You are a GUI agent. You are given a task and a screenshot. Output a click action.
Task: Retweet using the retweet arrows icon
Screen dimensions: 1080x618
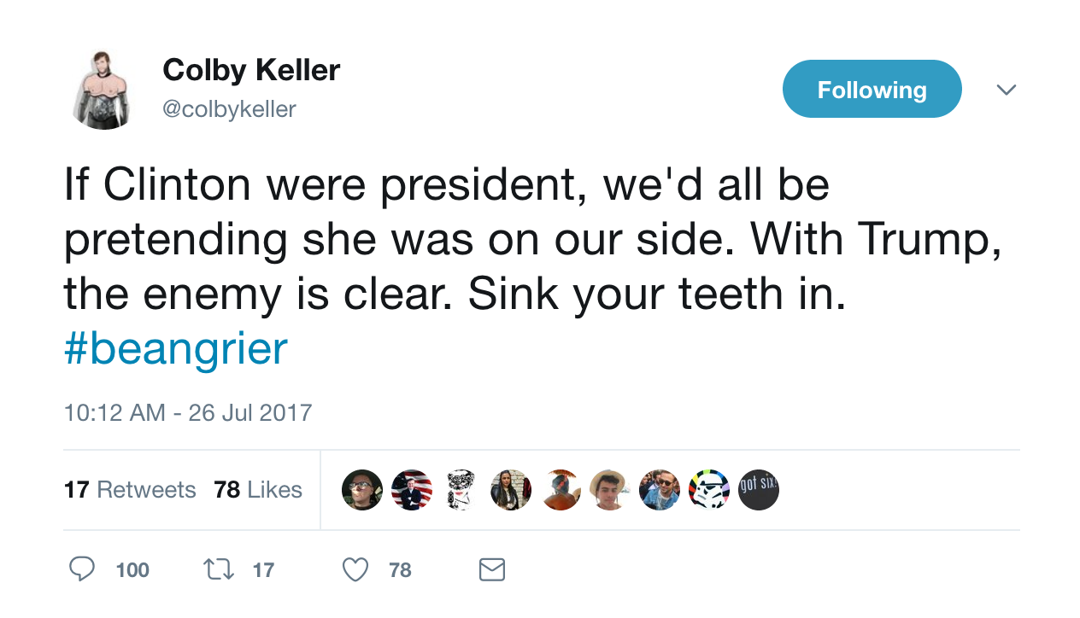coord(219,569)
